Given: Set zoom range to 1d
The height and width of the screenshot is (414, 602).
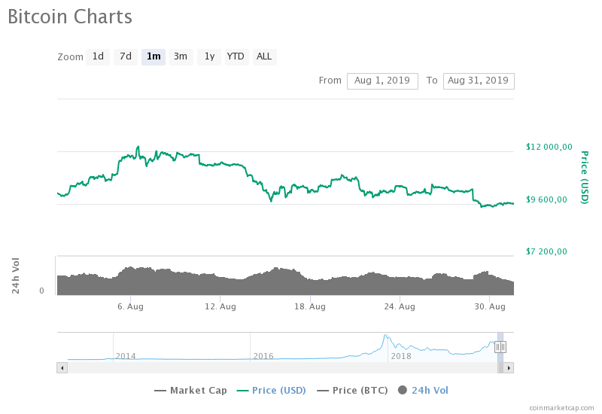Looking at the screenshot, I should [98, 56].
